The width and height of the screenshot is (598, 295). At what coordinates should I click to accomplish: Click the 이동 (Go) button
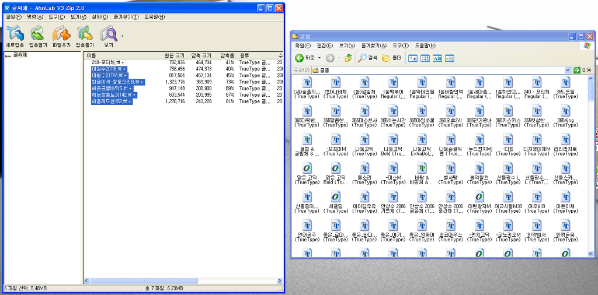click(x=582, y=70)
